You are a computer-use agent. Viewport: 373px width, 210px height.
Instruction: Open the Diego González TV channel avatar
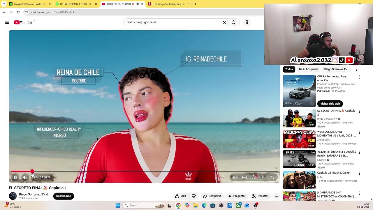[x=13, y=196]
